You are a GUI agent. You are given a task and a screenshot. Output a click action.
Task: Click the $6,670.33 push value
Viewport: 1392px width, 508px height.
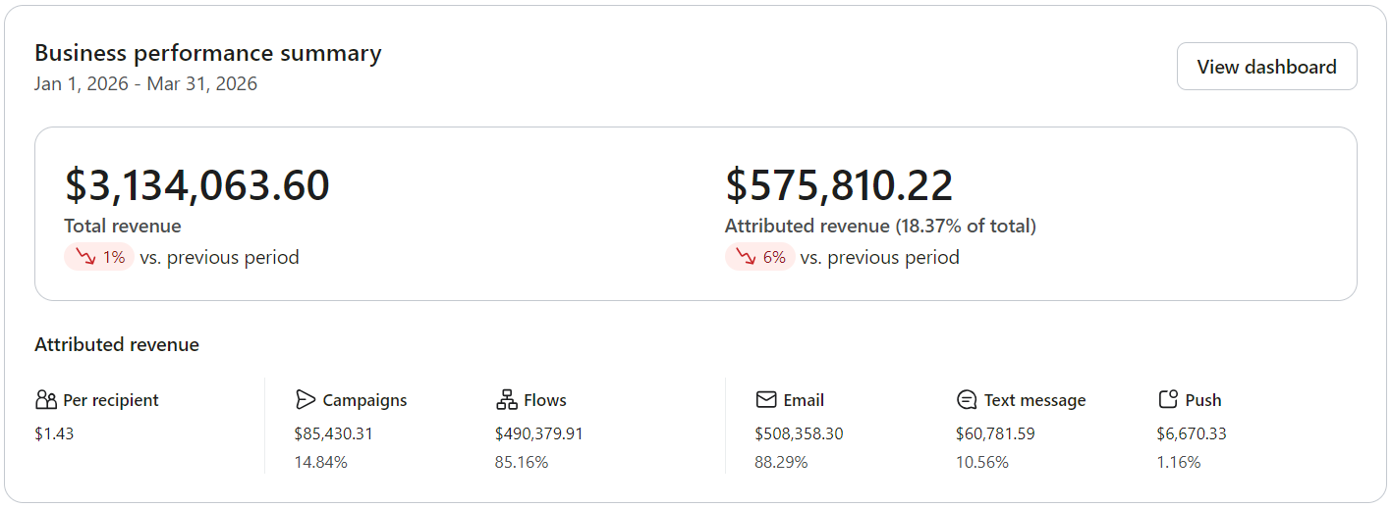[x=1192, y=433]
